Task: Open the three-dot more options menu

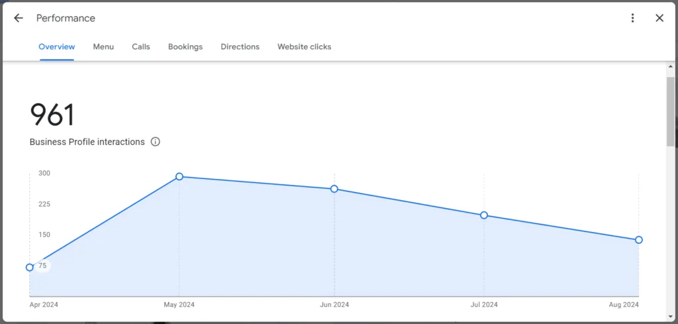Action: pyautogui.click(x=632, y=18)
